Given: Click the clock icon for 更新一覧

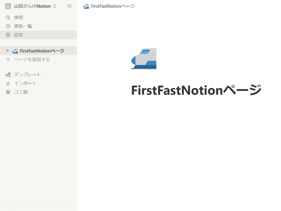Looking at the screenshot, I should click(x=8, y=26).
